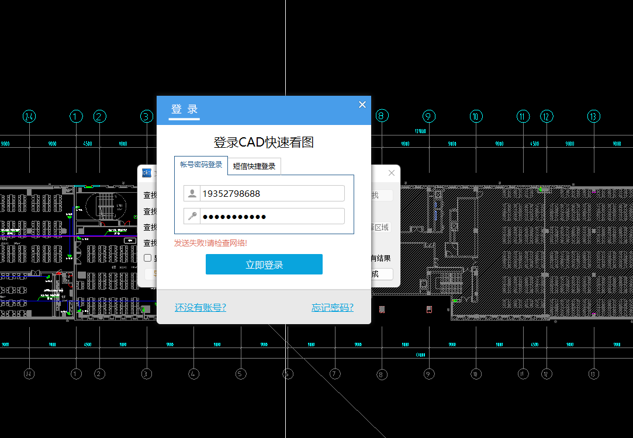This screenshot has height=438, width=633.
Task: Select the cyan axis bubble 8 in top row
Action: tap(382, 116)
